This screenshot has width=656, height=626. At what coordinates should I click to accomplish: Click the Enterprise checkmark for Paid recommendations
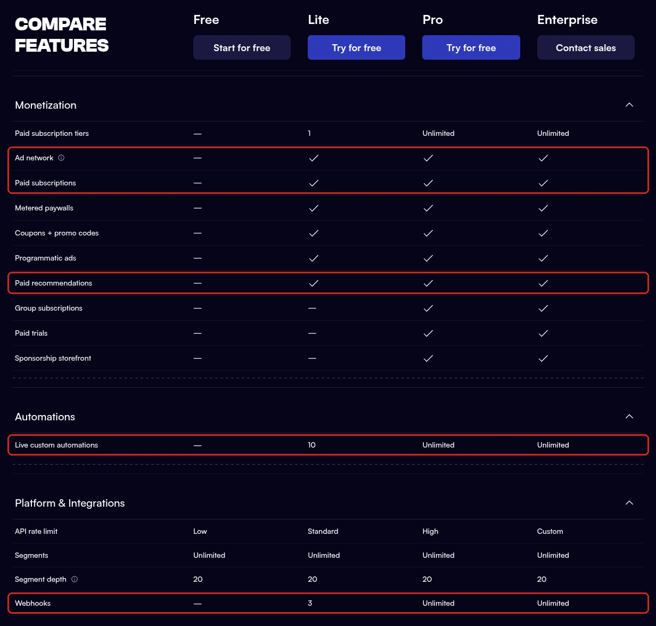click(x=543, y=283)
